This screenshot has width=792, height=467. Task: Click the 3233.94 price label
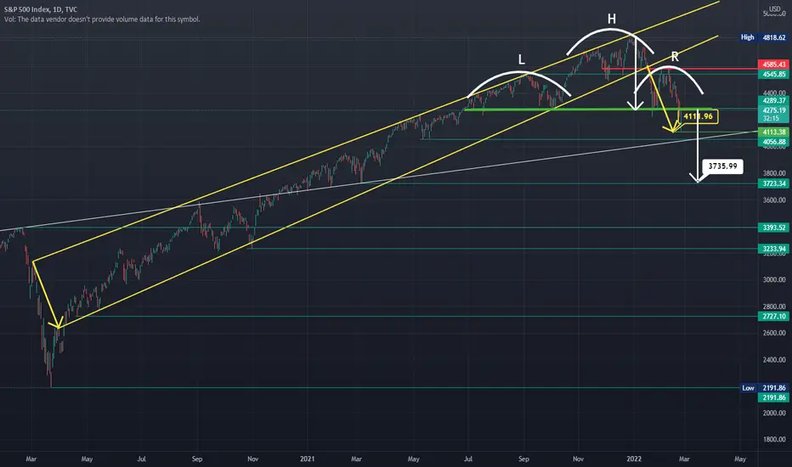pyautogui.click(x=774, y=249)
